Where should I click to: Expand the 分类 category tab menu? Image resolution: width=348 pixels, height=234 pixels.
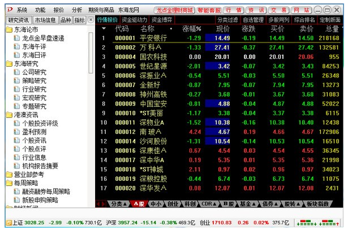tap(125, 204)
